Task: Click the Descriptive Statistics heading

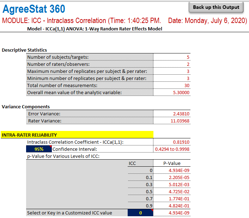Action: point(24,50)
